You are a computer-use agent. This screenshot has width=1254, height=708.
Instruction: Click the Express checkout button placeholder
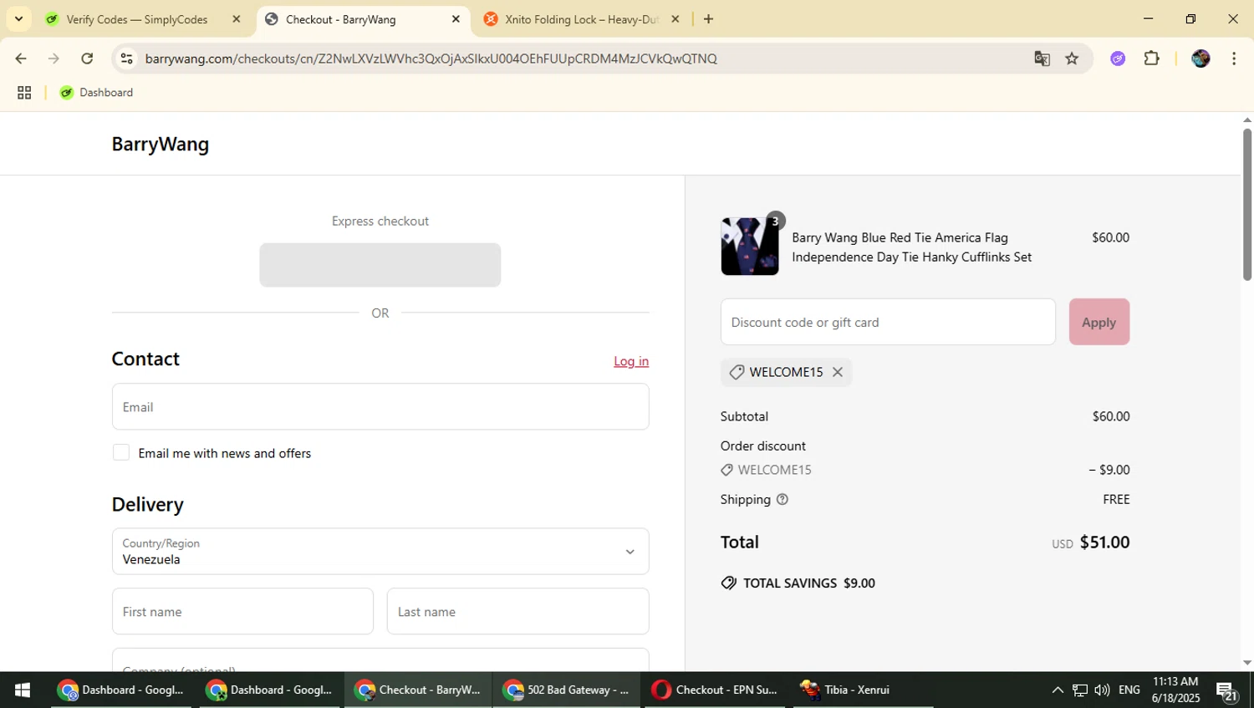380,265
